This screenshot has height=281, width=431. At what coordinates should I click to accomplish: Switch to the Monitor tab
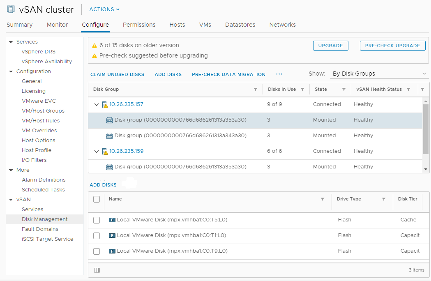click(57, 25)
